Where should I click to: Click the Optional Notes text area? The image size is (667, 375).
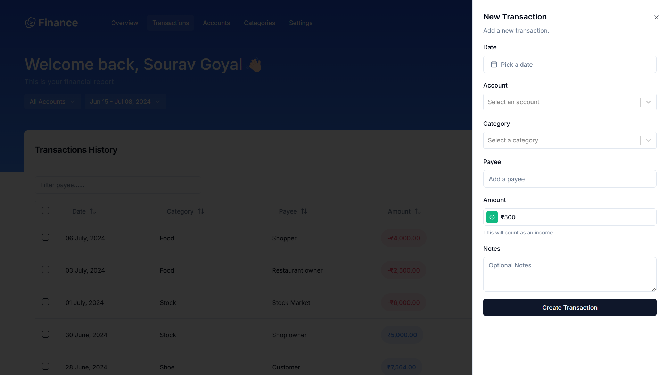[x=569, y=274]
